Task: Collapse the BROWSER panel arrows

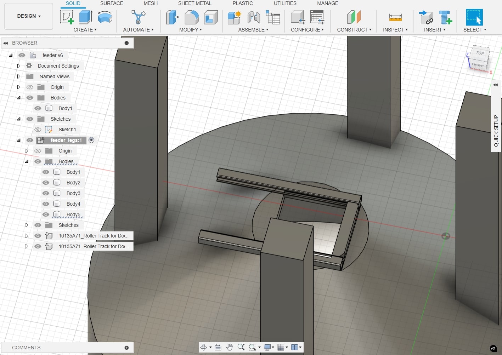Action: click(6, 43)
